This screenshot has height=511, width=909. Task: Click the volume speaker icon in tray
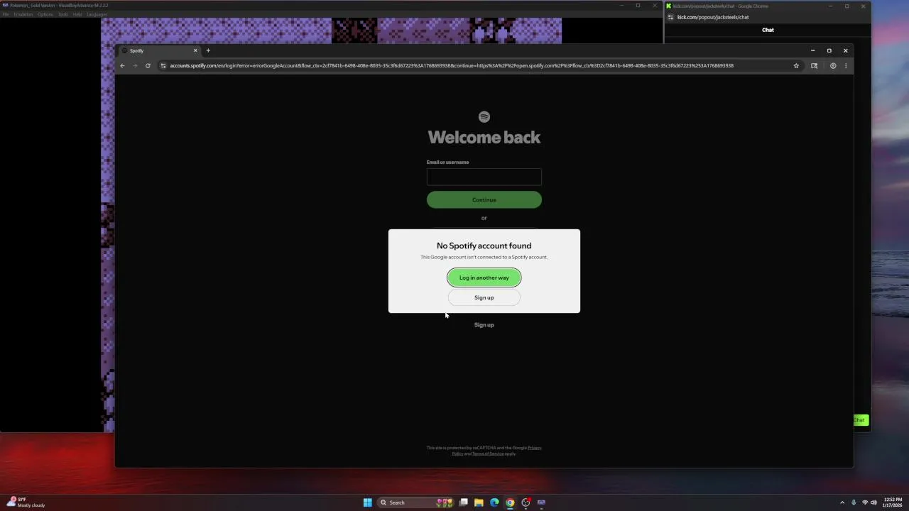coord(873,502)
